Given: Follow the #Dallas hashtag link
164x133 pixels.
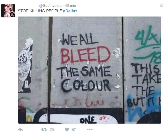Looking at the screenshot, I should pos(70,11).
